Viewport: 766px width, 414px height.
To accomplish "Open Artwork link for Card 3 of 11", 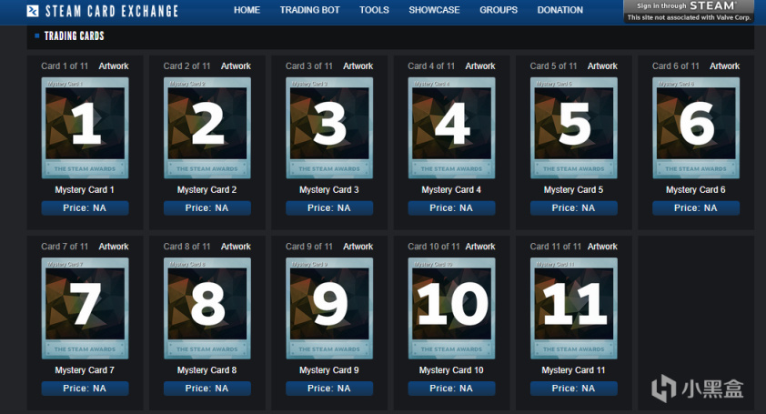I will point(358,66).
